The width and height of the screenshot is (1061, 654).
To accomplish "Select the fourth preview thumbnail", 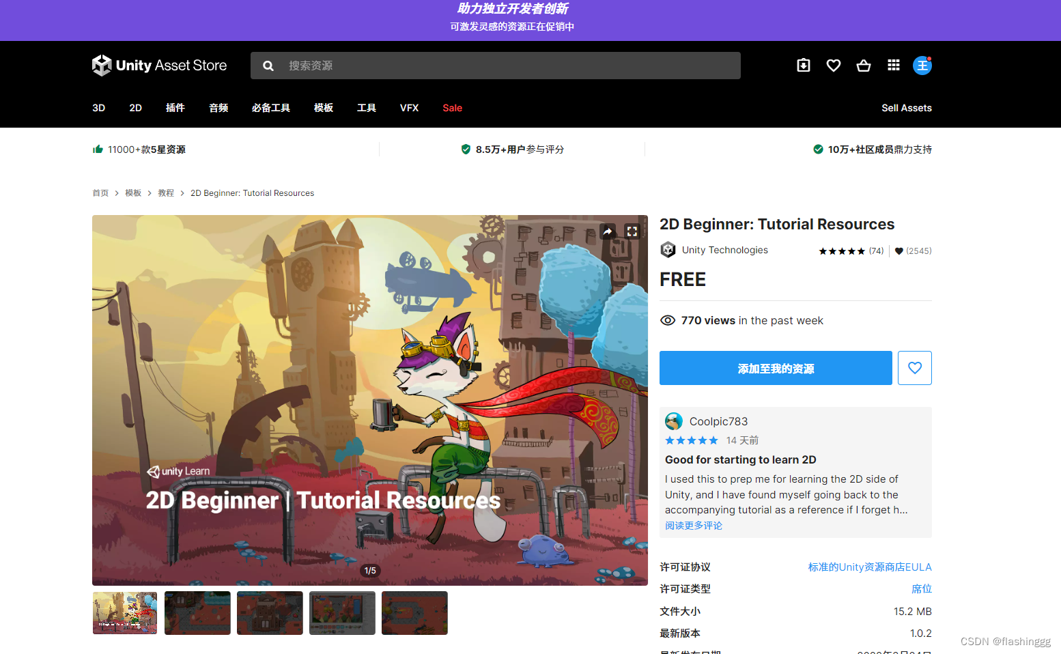I will (342, 613).
